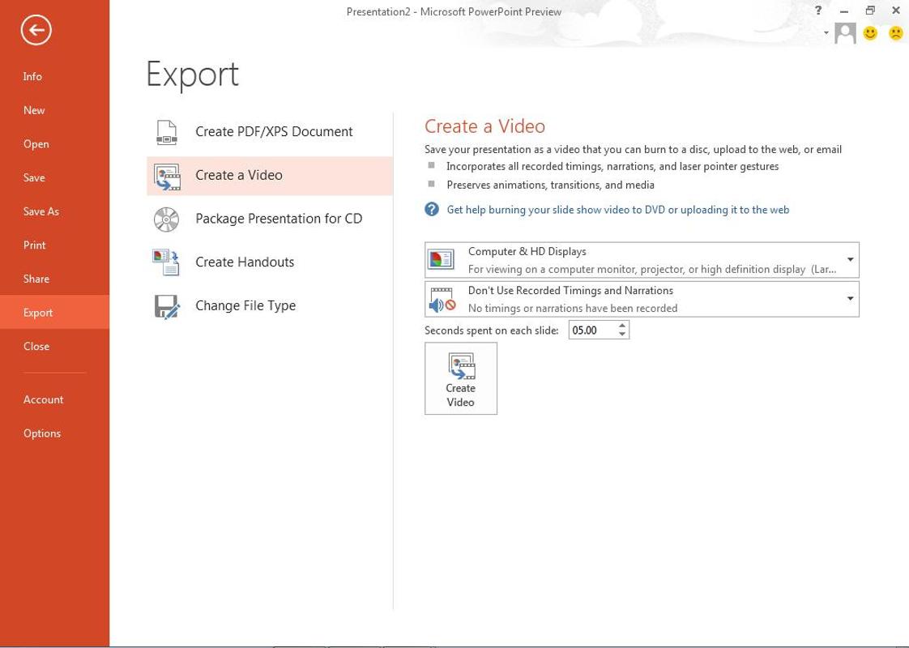Click 'Incorporates all recorded timings' bullet text
909x648 pixels.
[612, 166]
